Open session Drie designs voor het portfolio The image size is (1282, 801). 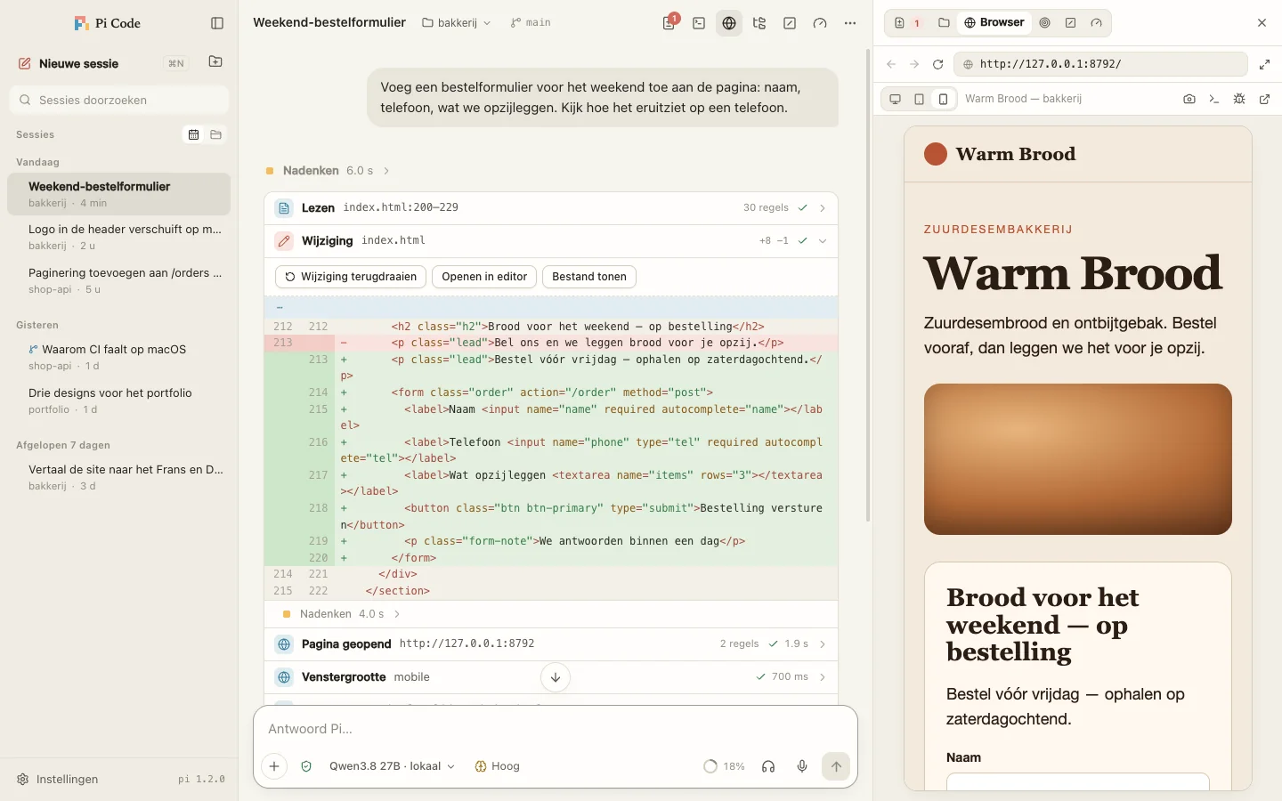point(118,400)
